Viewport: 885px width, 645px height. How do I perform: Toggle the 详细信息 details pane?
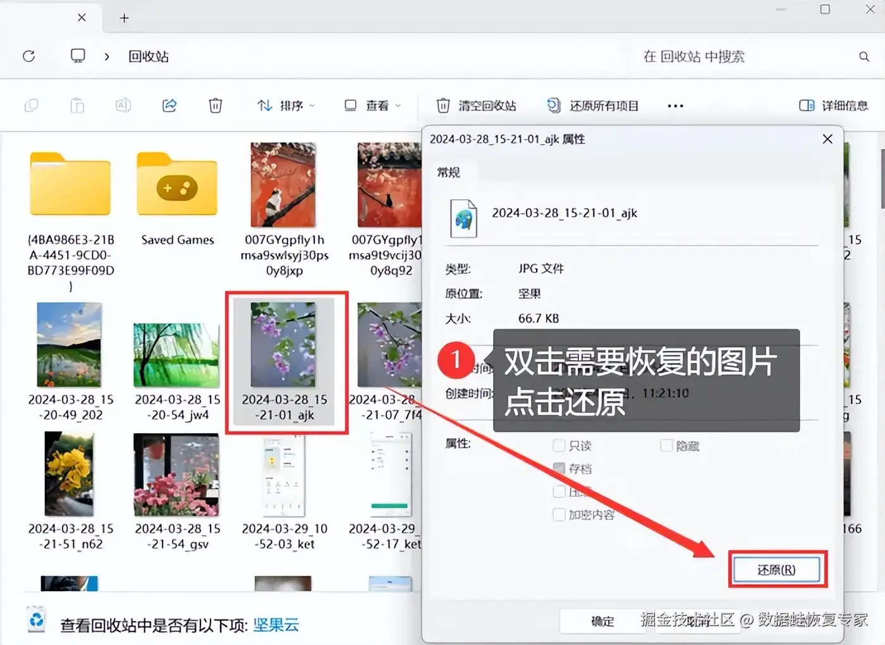coord(834,106)
